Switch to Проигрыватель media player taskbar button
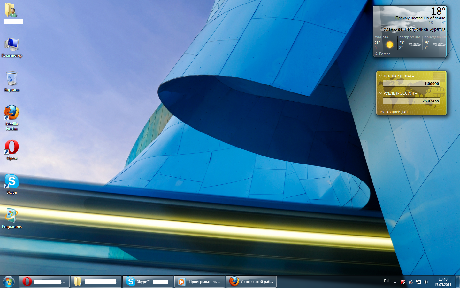The width and height of the screenshot is (460, 288). (x=200, y=282)
